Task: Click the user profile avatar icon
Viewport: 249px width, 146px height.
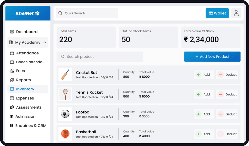Action: click(x=236, y=13)
